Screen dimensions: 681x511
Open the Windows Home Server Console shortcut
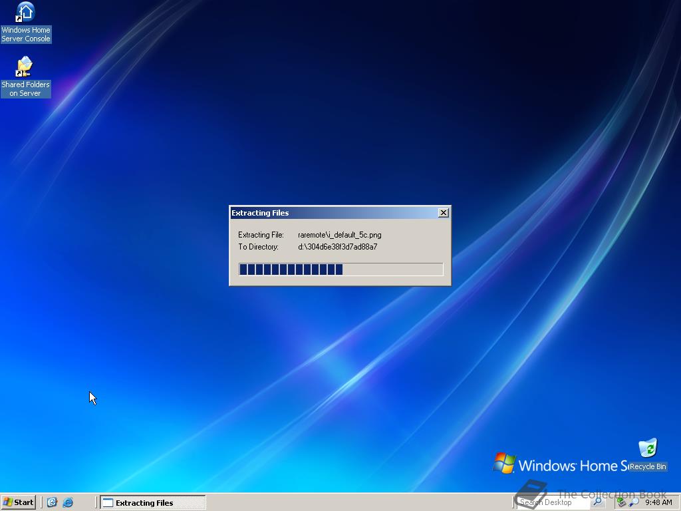point(26,23)
